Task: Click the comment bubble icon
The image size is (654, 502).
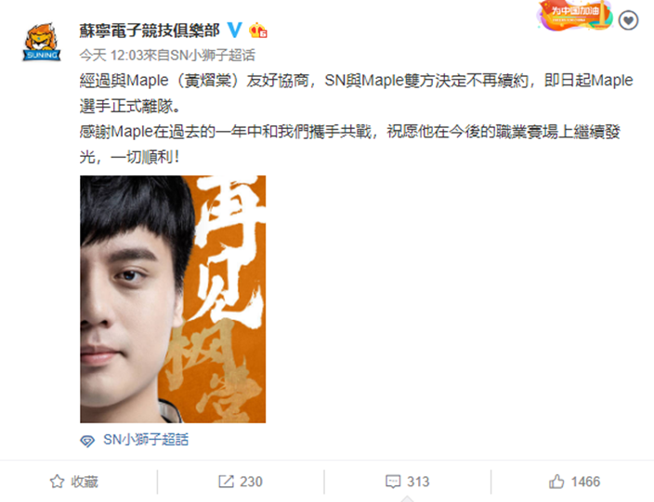Action: 393,482
